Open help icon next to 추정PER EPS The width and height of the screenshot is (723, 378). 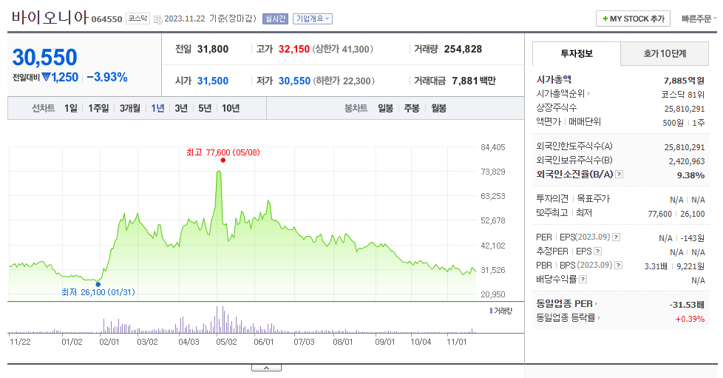tap(597, 252)
